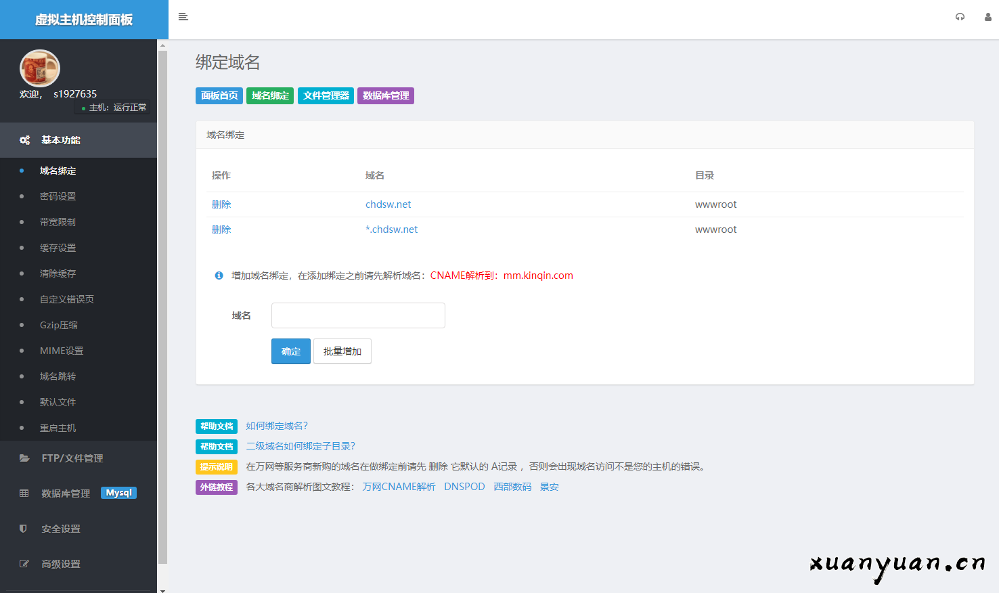The image size is (999, 593).
Task: Click the blue 面板首页 button
Action: (219, 95)
